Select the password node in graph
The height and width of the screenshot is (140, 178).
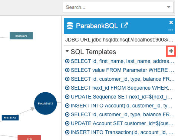(x=21, y=36)
